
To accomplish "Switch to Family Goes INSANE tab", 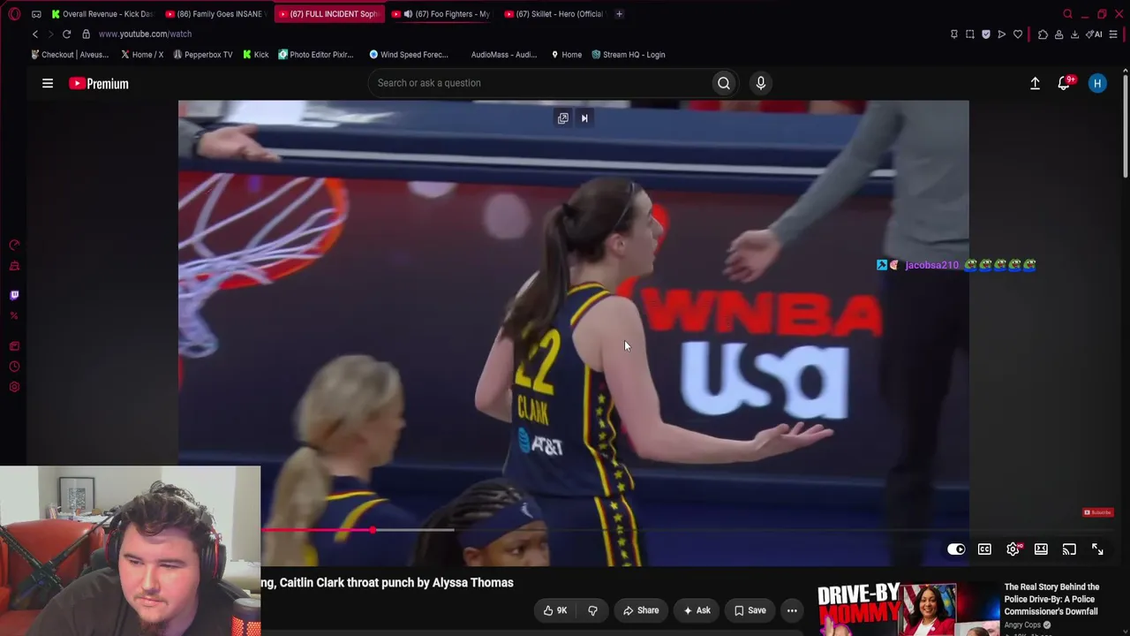I will tap(215, 14).
